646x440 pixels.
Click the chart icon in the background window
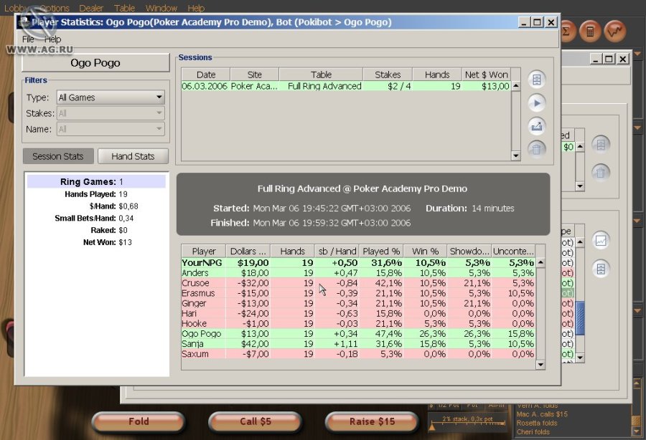point(601,241)
